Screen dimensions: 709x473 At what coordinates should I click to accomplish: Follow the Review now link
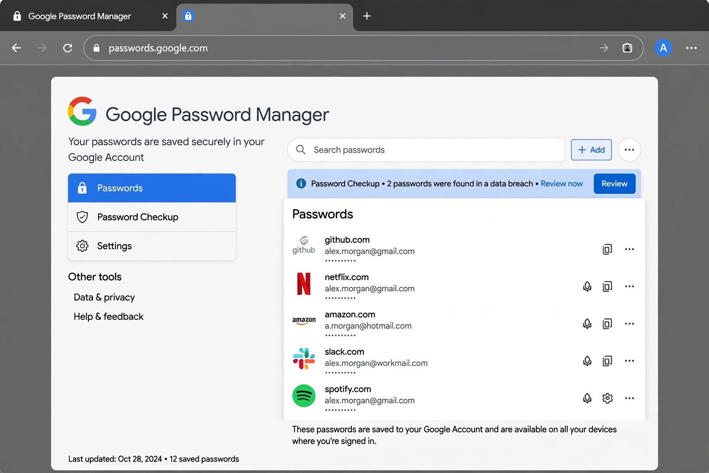[561, 184]
